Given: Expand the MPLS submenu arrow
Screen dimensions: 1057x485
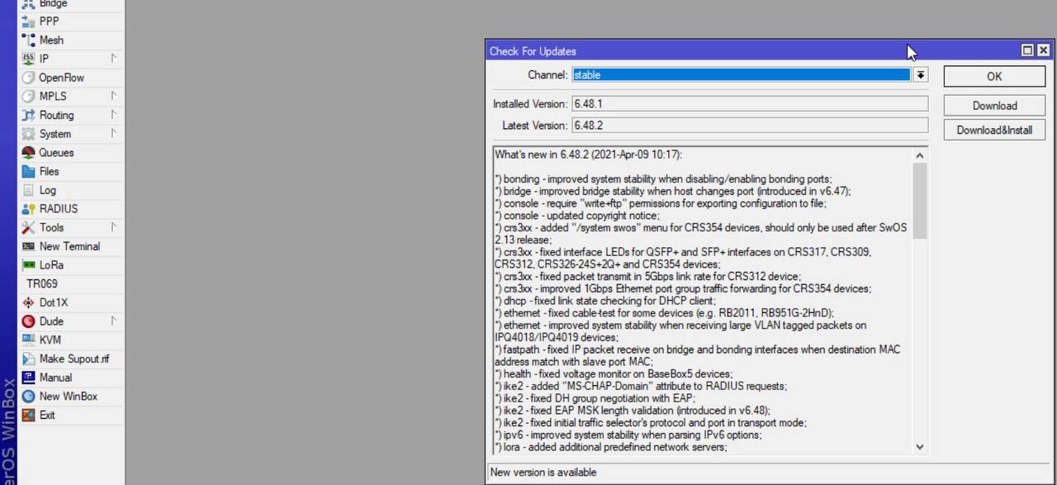Looking at the screenshot, I should pos(113,95).
